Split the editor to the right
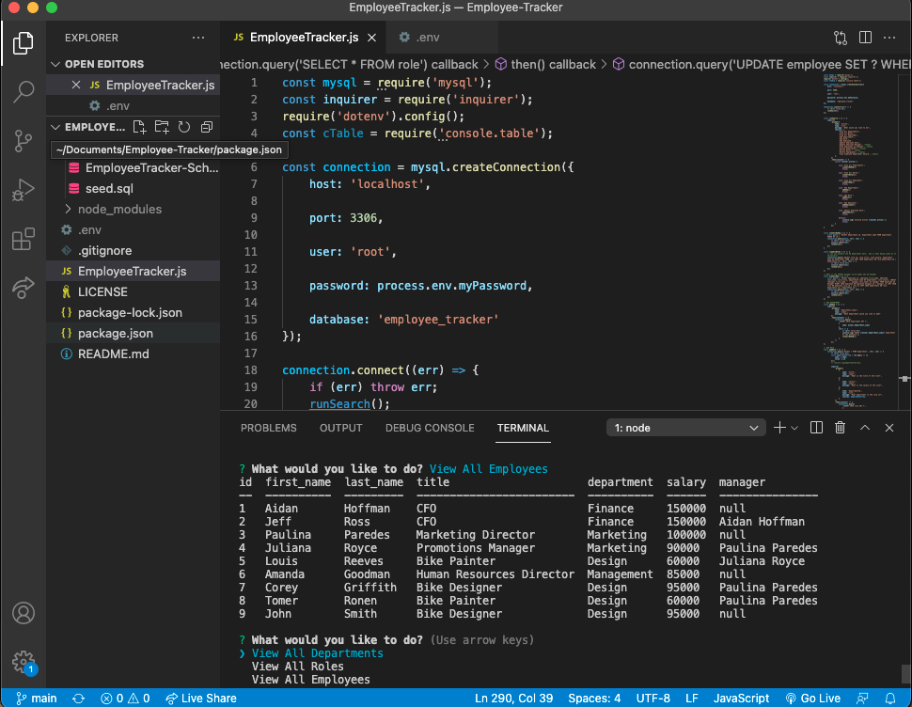This screenshot has height=707, width=912. pos(863,36)
